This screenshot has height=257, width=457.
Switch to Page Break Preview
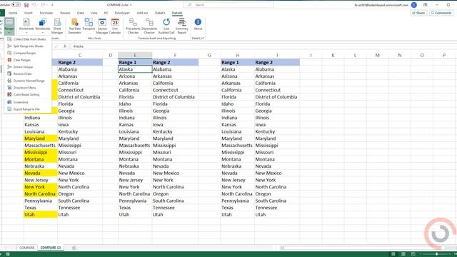coord(413,254)
